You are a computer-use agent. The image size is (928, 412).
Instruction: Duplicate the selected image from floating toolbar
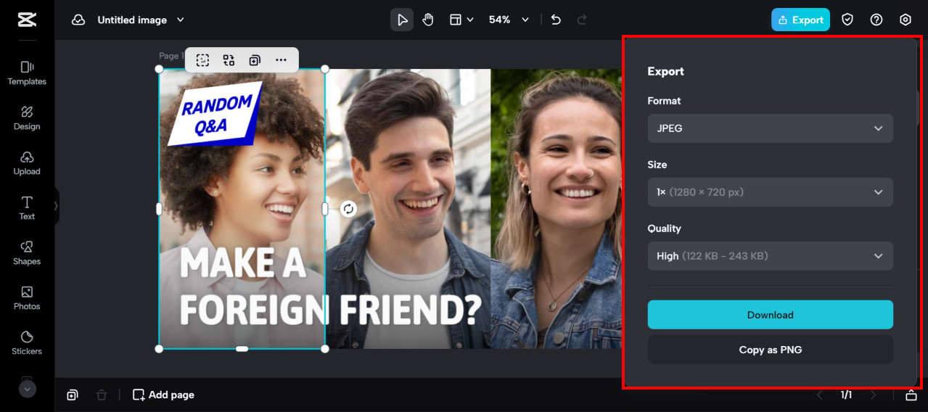pos(255,60)
